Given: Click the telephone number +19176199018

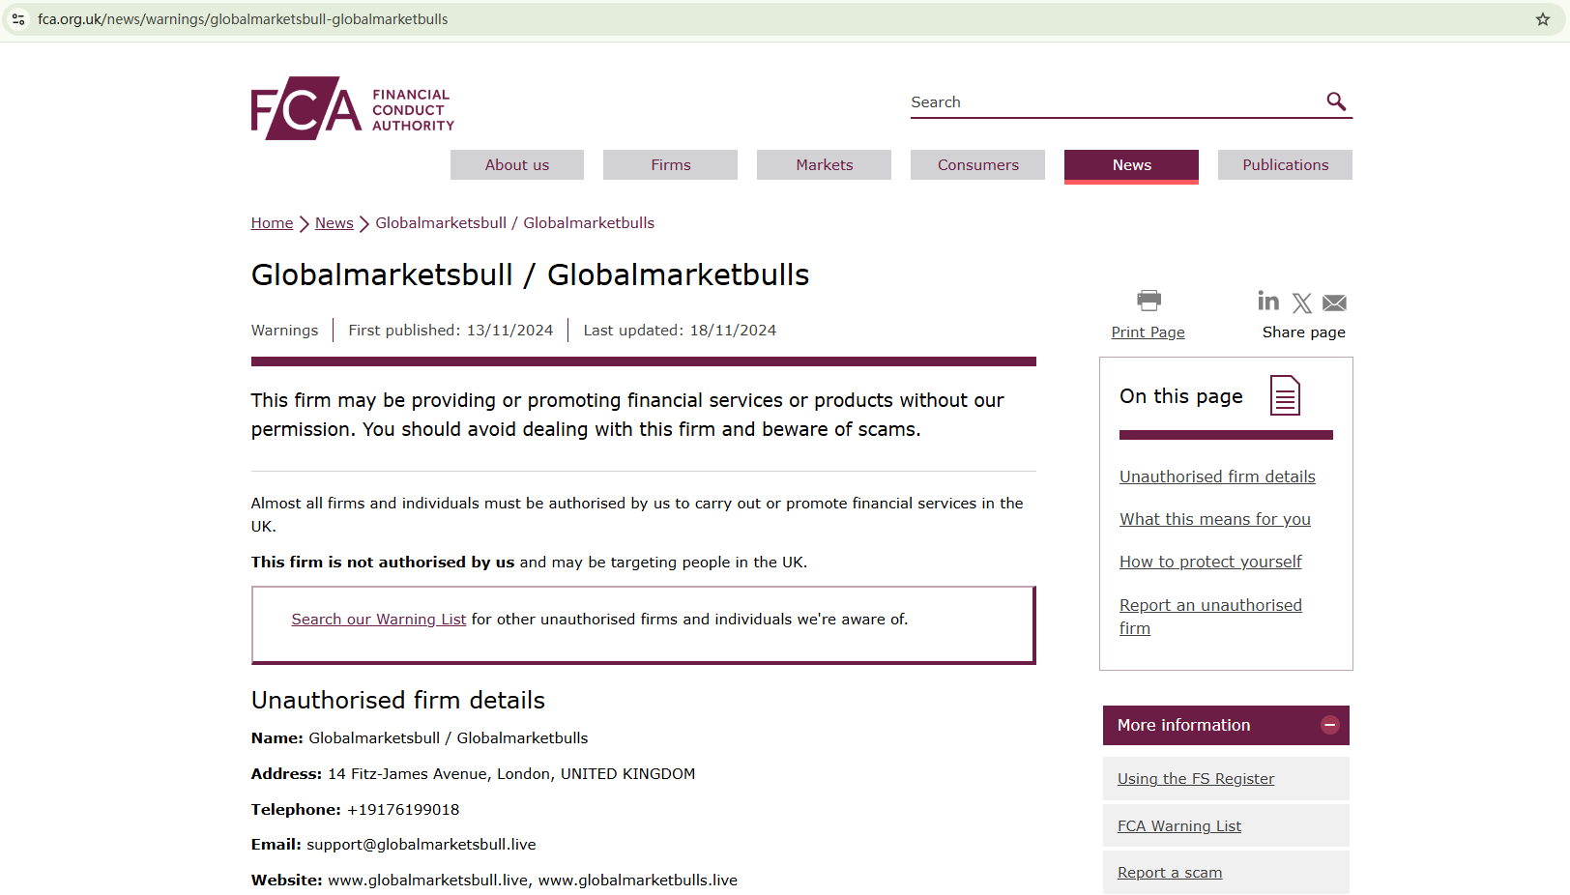Looking at the screenshot, I should 403,810.
